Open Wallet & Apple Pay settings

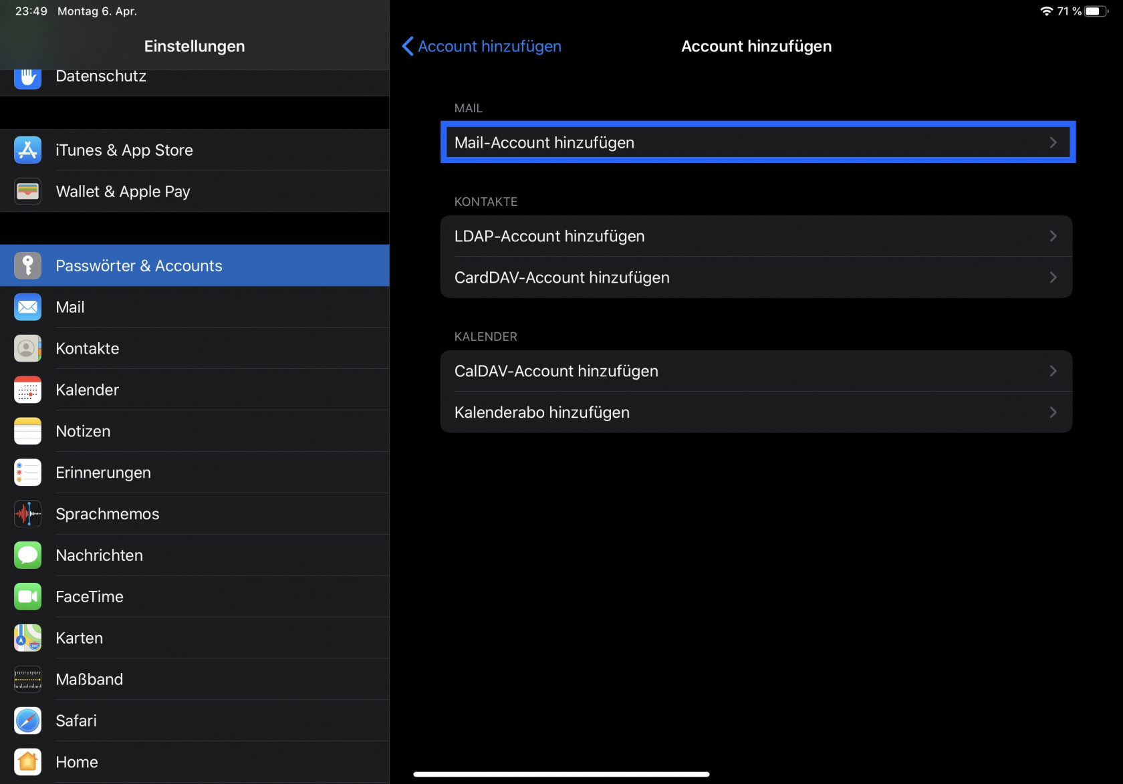point(195,192)
